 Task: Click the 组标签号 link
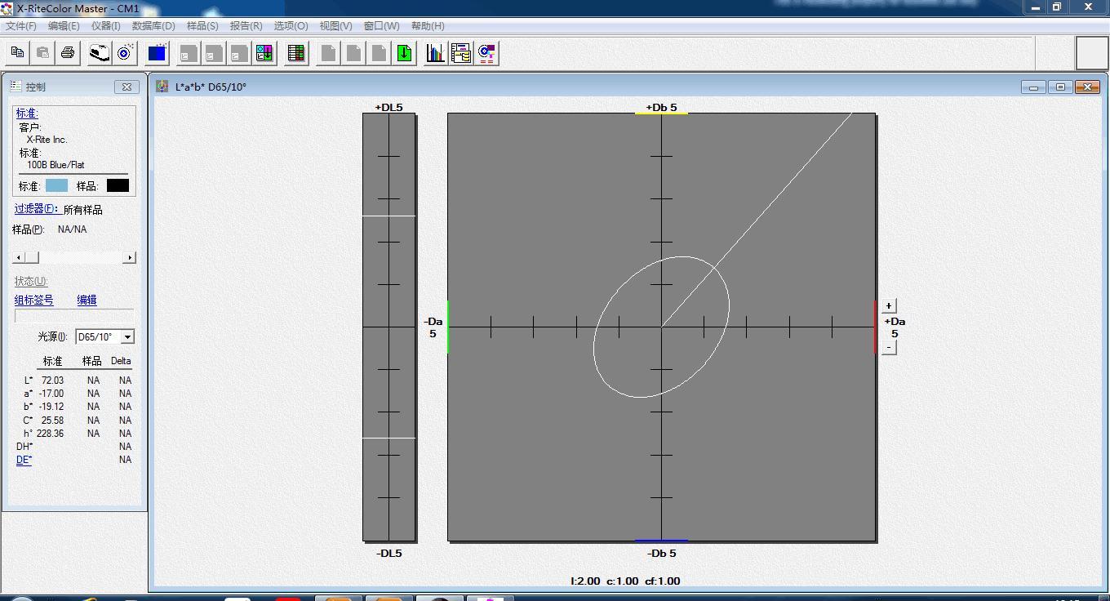33,300
